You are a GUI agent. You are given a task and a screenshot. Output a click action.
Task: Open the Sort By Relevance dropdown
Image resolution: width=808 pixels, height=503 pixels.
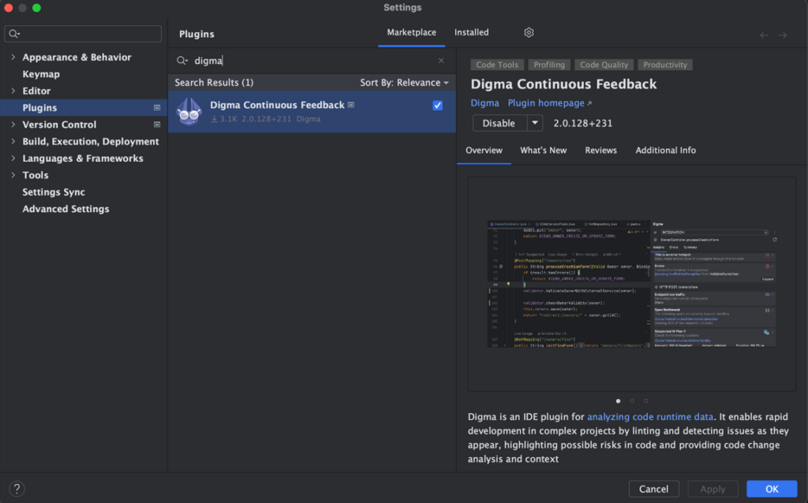coord(404,82)
